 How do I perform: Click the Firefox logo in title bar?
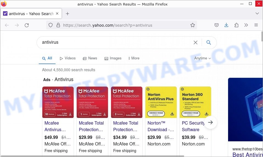(4, 4)
